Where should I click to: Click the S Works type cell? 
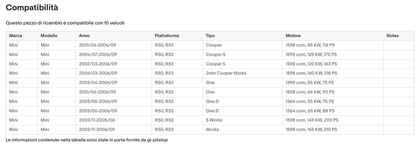[214, 120]
